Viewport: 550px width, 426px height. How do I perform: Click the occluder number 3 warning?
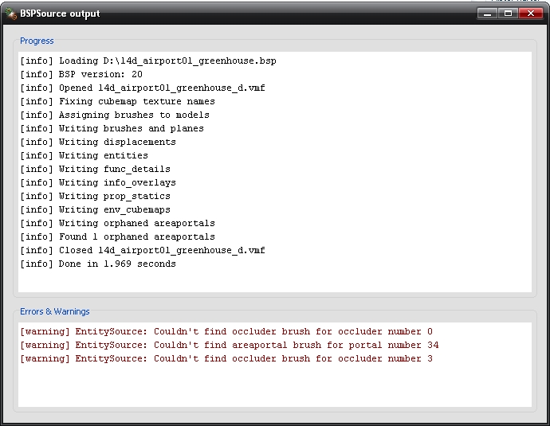[x=226, y=359]
